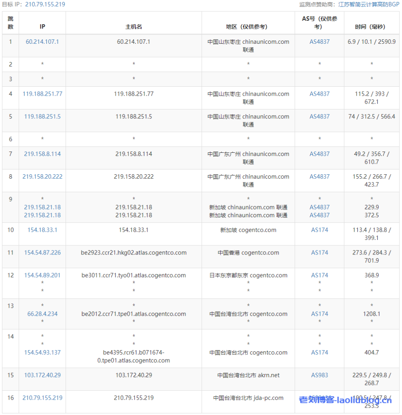402x415 pixels.
Task: Click IP link 103.172.40.29
Action: point(42,375)
